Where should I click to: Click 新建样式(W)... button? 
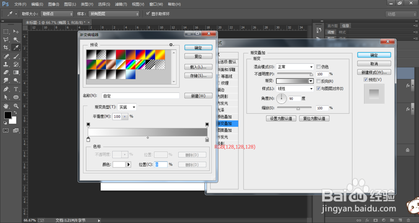[374, 72]
